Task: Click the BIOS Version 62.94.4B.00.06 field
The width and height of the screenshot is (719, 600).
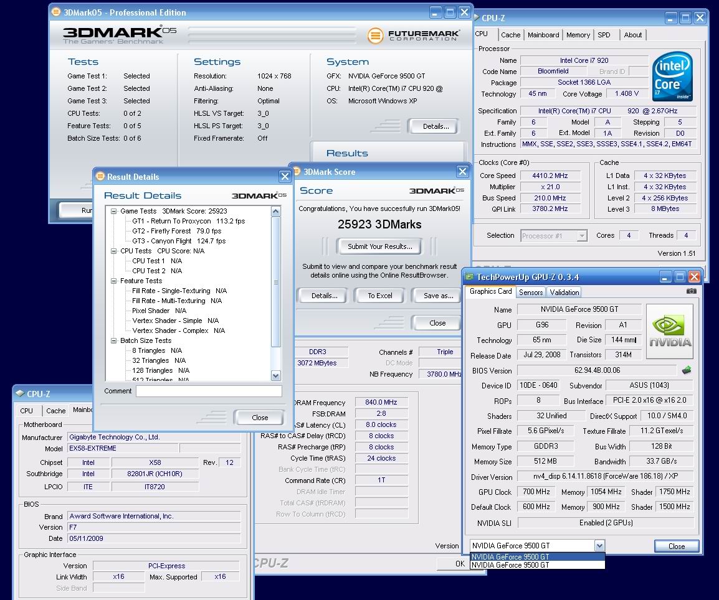Action: coord(596,370)
